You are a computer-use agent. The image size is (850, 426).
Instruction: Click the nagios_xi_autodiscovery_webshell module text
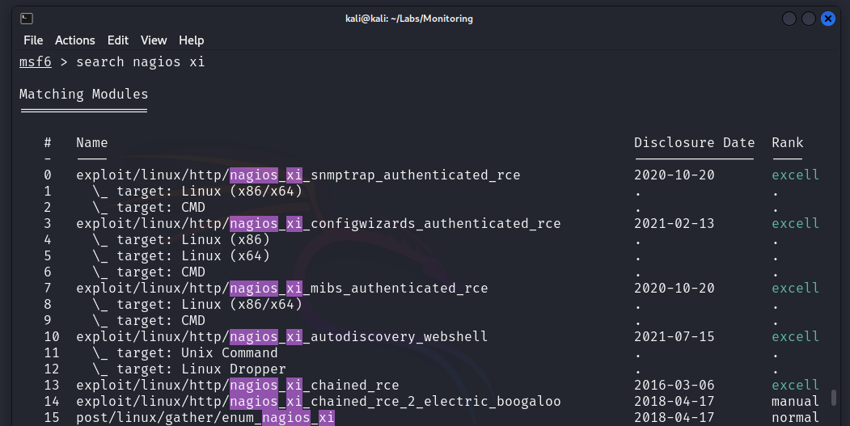[x=281, y=337]
